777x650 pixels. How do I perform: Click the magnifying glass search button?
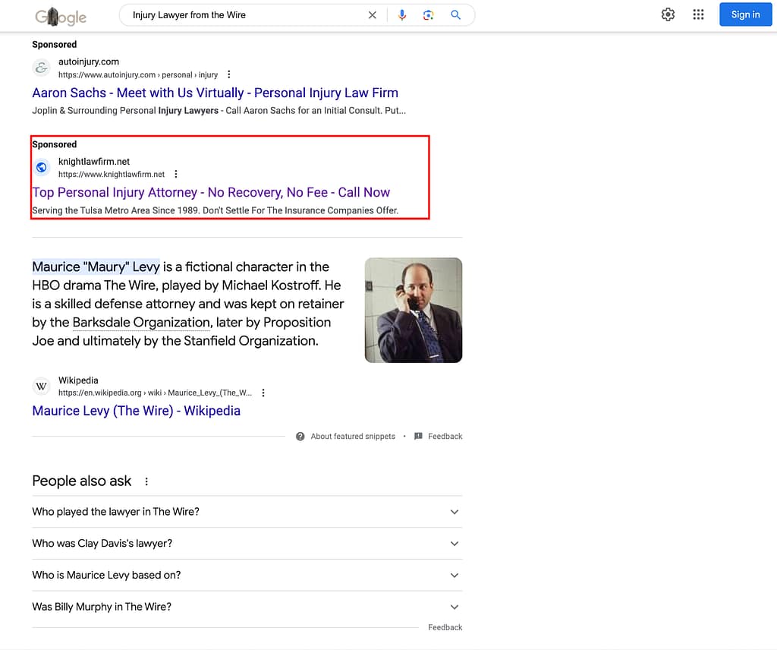pyautogui.click(x=455, y=15)
